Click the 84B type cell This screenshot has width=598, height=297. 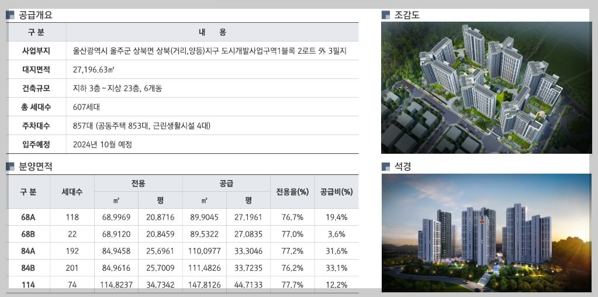(x=28, y=268)
